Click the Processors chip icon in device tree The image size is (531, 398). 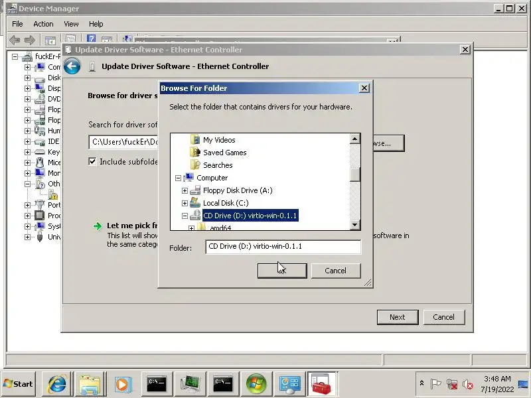point(40,215)
